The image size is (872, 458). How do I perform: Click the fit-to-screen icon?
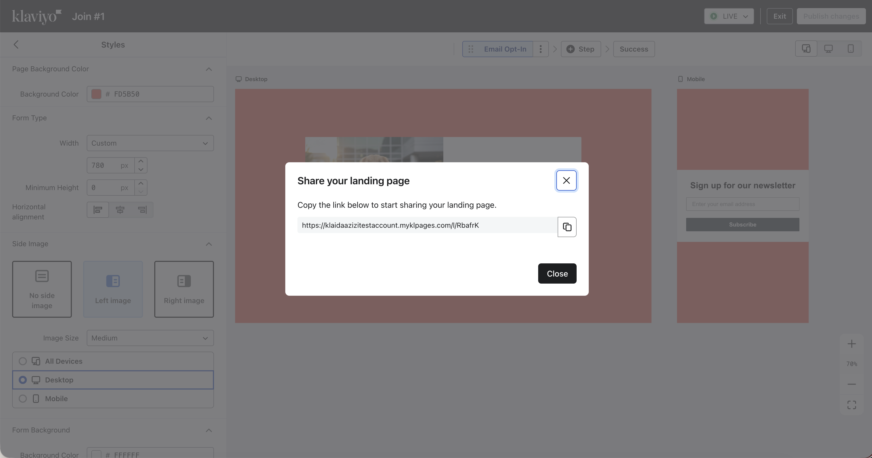851,405
